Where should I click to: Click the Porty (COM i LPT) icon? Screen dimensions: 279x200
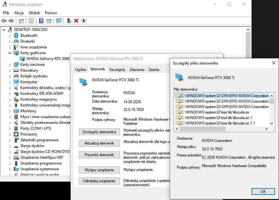tap(16, 128)
